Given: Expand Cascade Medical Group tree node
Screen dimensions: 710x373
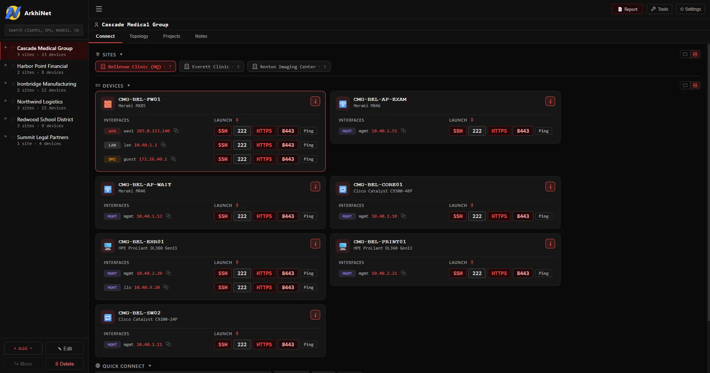Looking at the screenshot, I should 6,47.
